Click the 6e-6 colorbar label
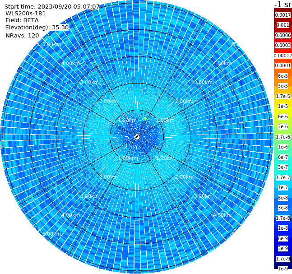 click(283, 116)
